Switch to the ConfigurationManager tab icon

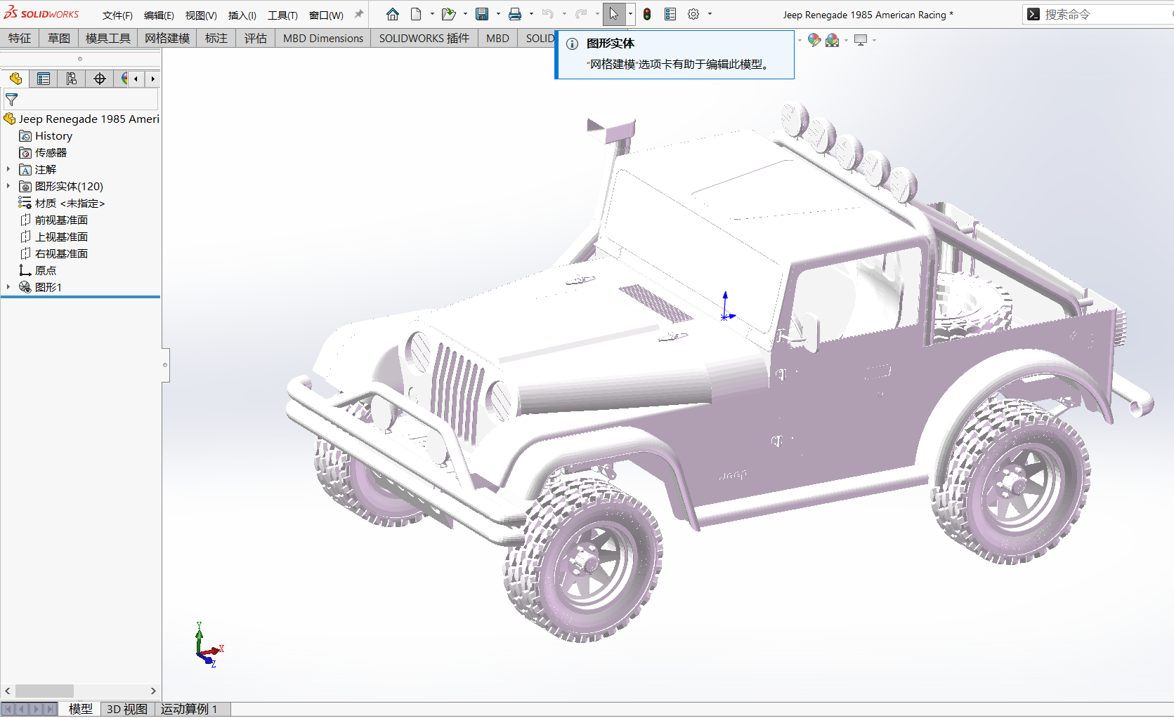[72, 79]
